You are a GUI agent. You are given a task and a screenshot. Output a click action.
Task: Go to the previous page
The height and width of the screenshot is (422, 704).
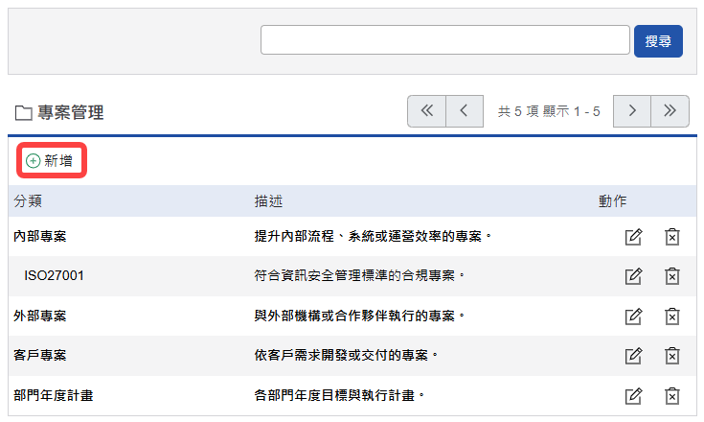click(x=464, y=111)
